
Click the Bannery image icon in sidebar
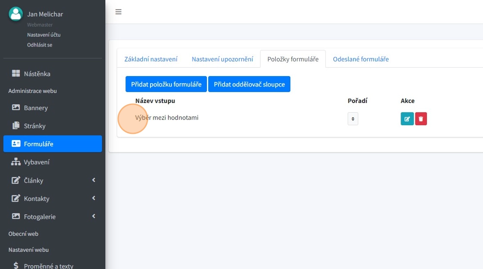(x=16, y=108)
